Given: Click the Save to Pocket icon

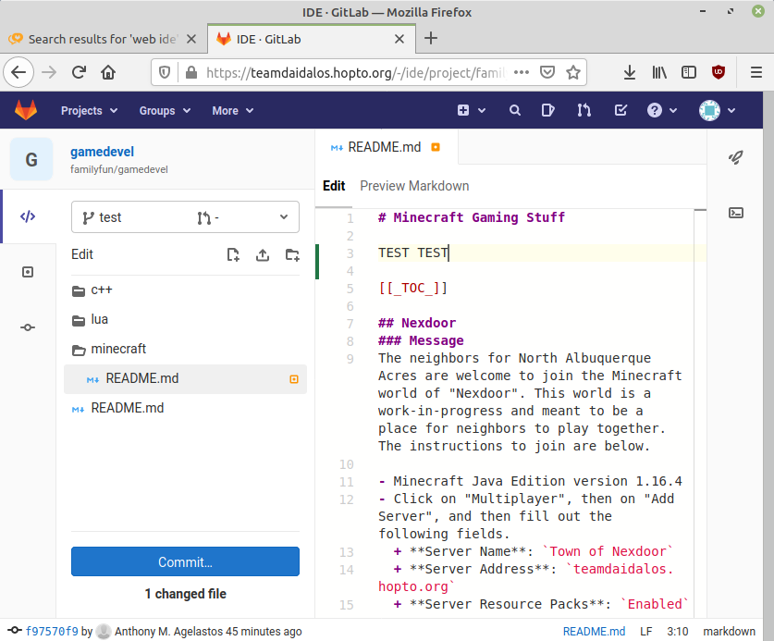Looking at the screenshot, I should click(x=547, y=72).
